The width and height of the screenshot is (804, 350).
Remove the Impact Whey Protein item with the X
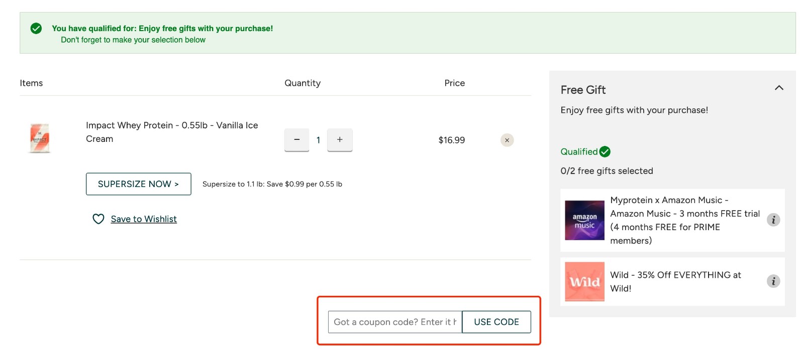pyautogui.click(x=507, y=140)
